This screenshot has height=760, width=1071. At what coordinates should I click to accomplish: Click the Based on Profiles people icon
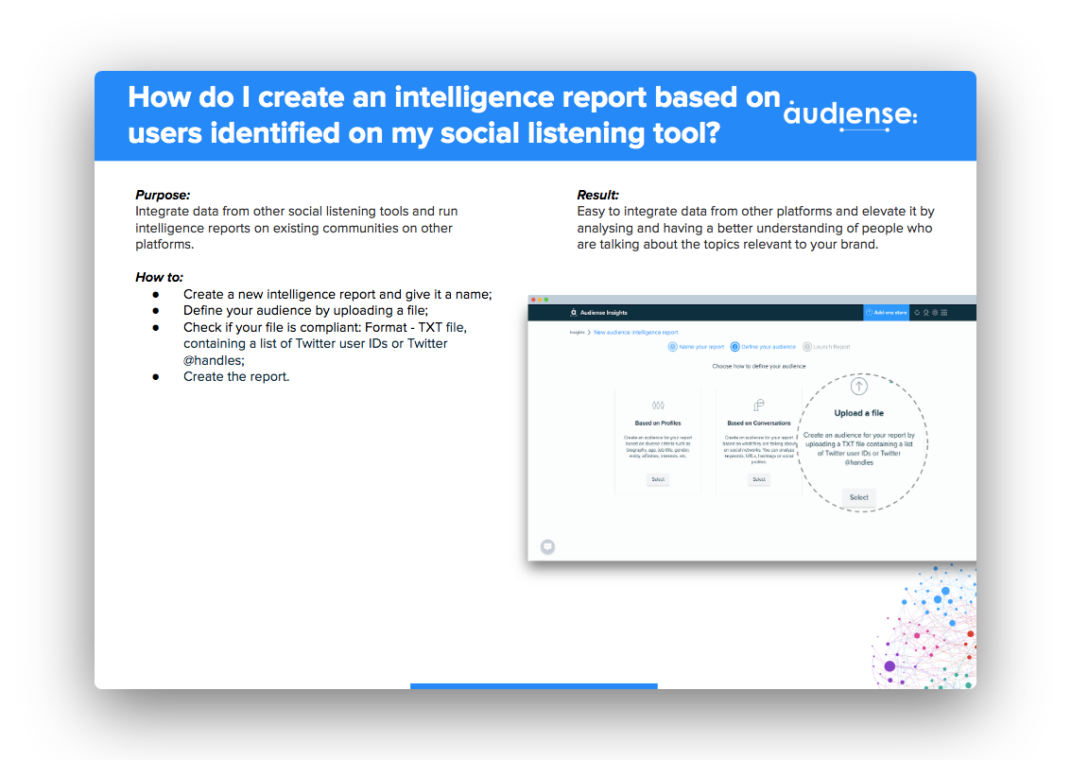(x=658, y=405)
